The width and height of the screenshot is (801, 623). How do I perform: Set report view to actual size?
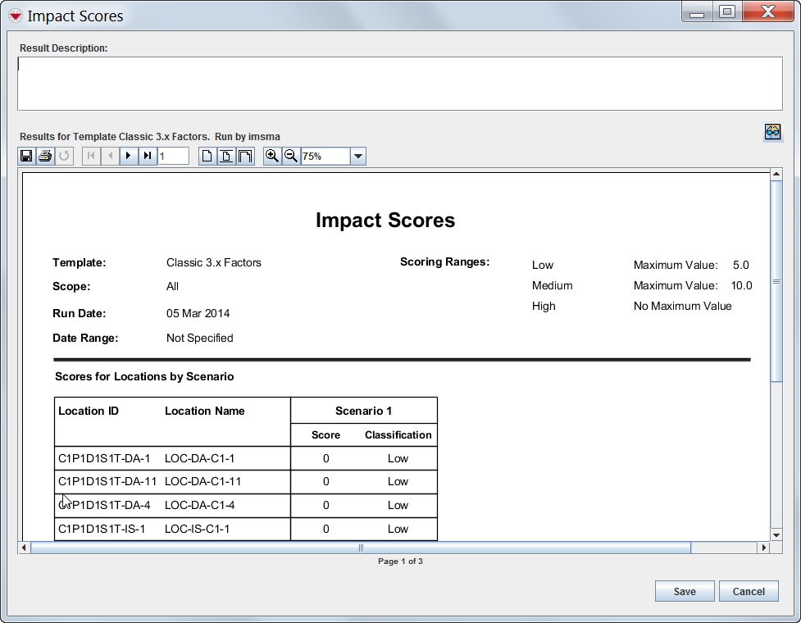pos(207,156)
